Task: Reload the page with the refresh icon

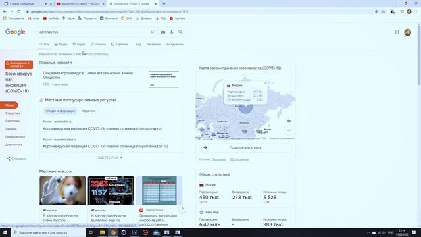Action: coord(19,12)
